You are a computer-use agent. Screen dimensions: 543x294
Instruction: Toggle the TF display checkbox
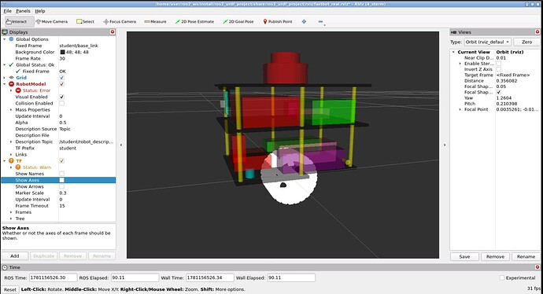click(61, 161)
